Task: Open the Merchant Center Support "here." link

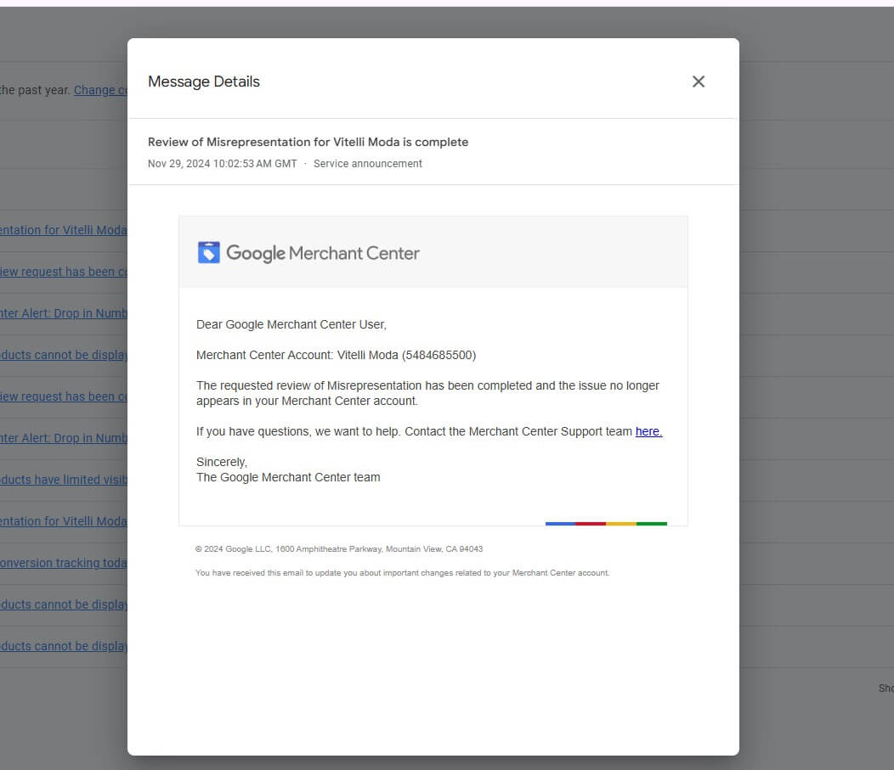Action: [x=649, y=432]
